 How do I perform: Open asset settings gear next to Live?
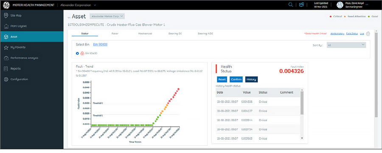point(368,34)
